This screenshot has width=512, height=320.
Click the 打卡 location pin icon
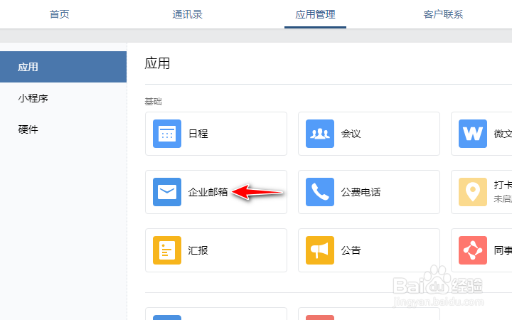click(472, 192)
